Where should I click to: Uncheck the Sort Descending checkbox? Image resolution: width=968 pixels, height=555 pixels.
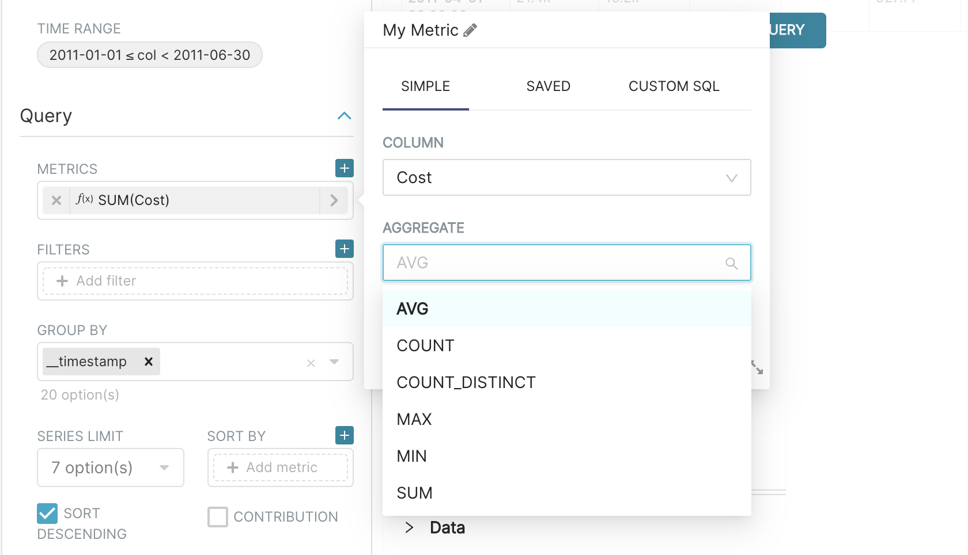point(47,514)
